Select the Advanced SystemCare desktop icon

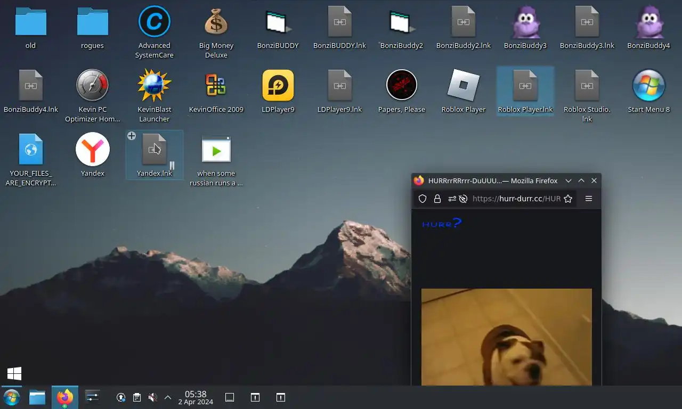pos(154,22)
